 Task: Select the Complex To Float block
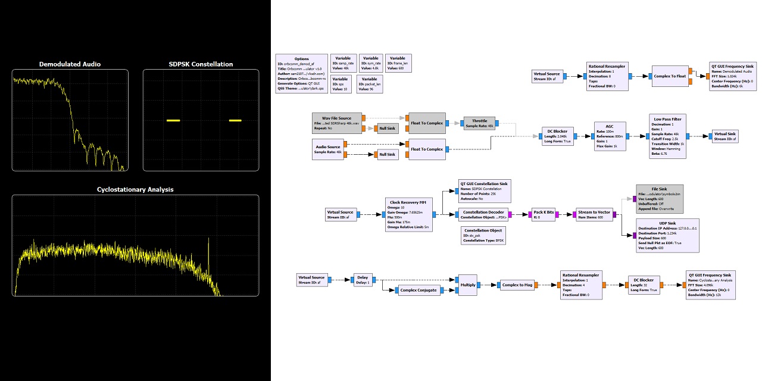(670, 76)
